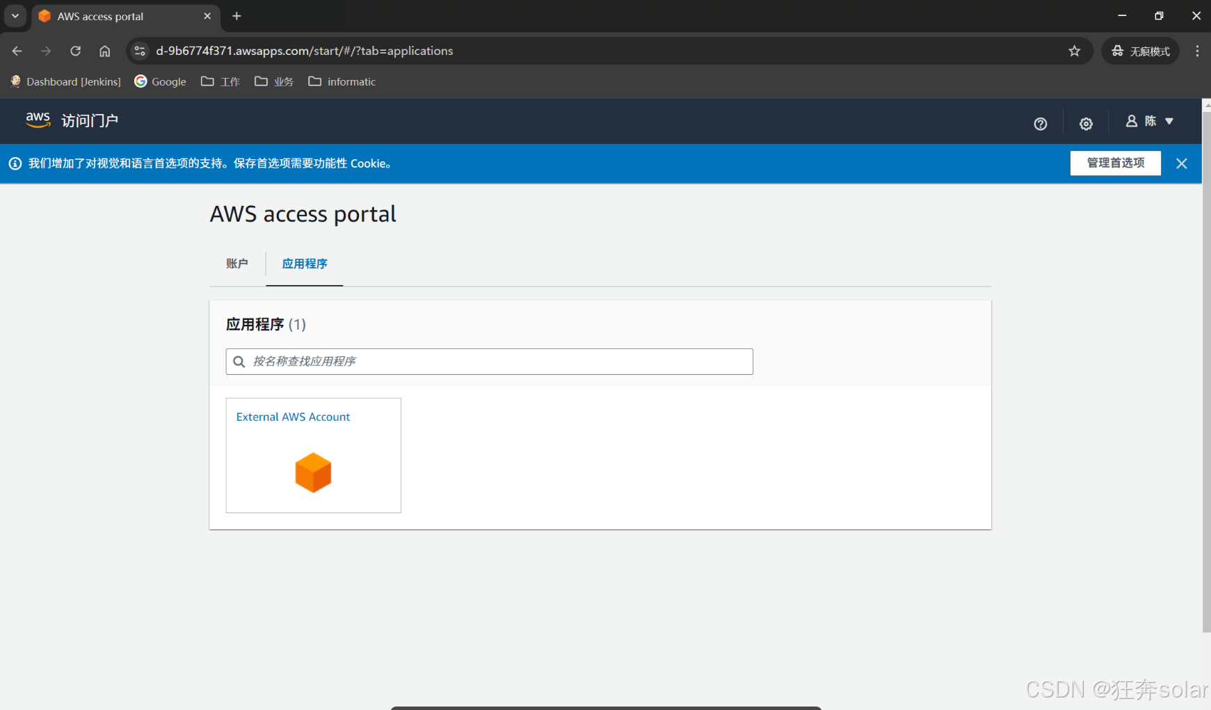Open the help question mark icon
The width and height of the screenshot is (1211, 710).
[1041, 124]
